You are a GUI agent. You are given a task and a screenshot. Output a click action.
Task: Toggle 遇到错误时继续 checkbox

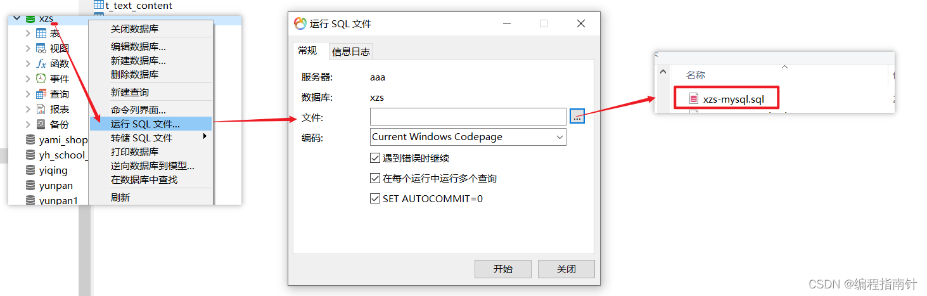pyautogui.click(x=374, y=158)
